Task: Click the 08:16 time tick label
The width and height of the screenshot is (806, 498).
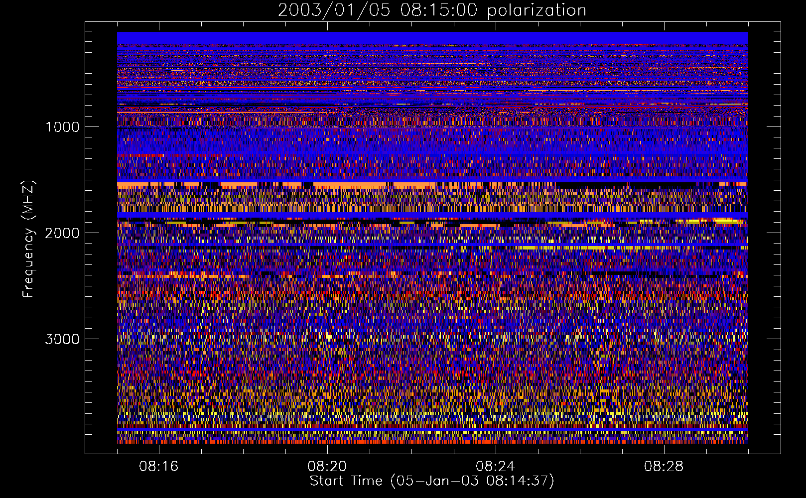Action: pos(159,467)
